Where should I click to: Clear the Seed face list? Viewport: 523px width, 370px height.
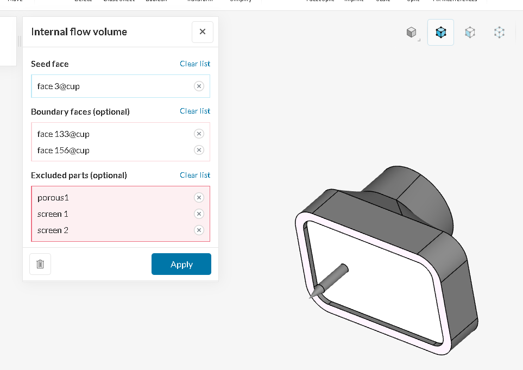click(195, 64)
